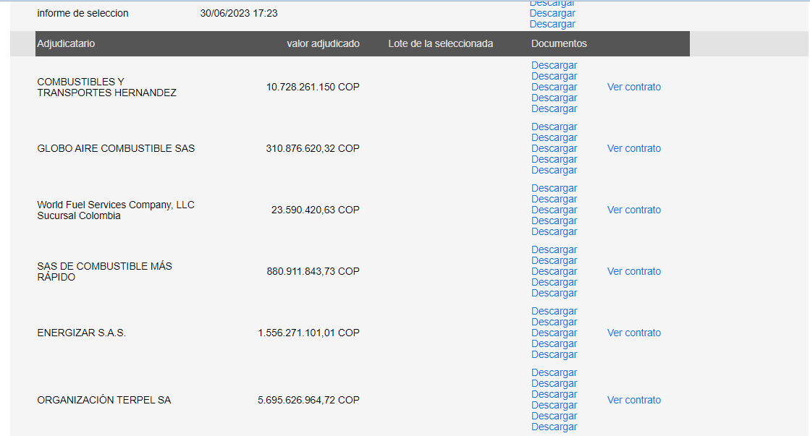This screenshot has width=810, height=436.
Task: Open Ver contrato for ENERGIZAR S.A.S.
Action: point(634,333)
